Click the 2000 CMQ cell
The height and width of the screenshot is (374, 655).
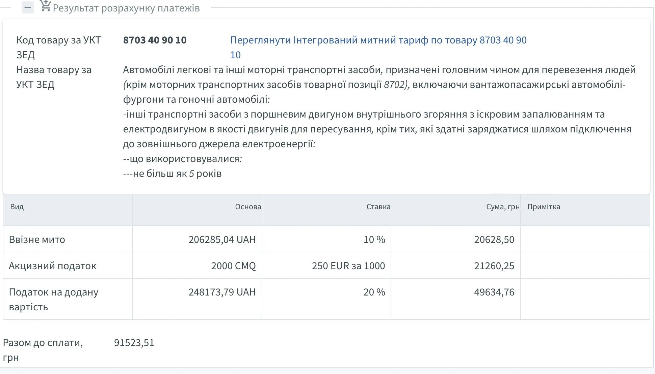[x=234, y=266]
